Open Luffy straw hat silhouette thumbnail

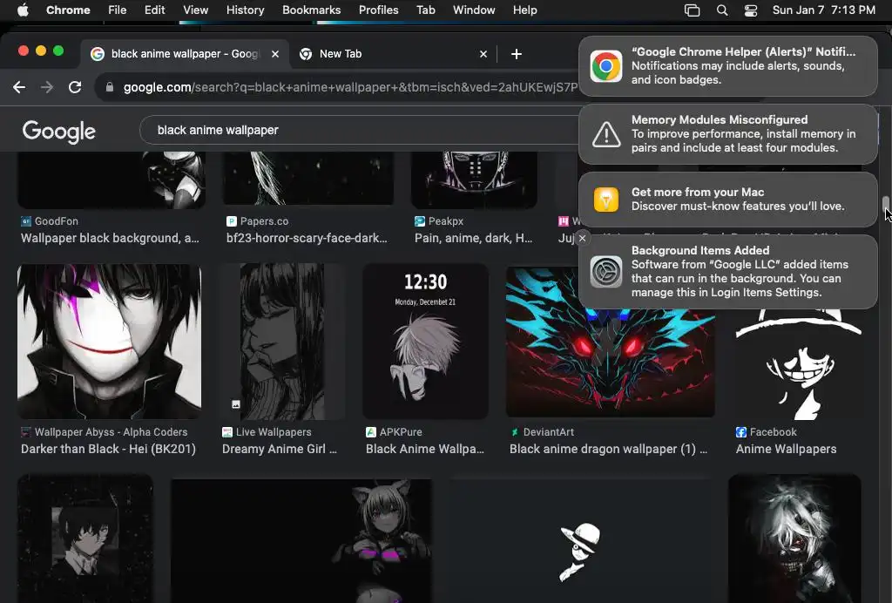click(x=798, y=364)
